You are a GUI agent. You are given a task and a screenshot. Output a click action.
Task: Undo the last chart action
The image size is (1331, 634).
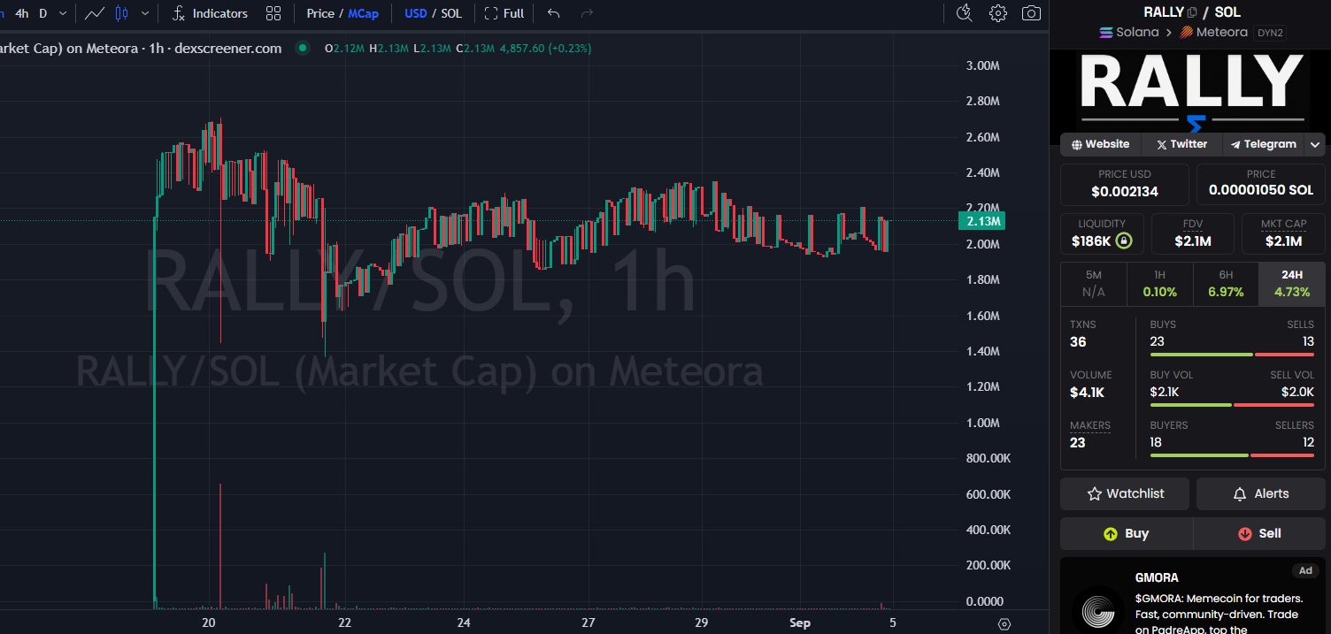pos(554,13)
